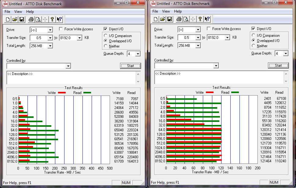Image resolution: width=296 pixels, height=188 pixels.
Task: Click New file icon in right window toolbar
Action: [155, 19]
